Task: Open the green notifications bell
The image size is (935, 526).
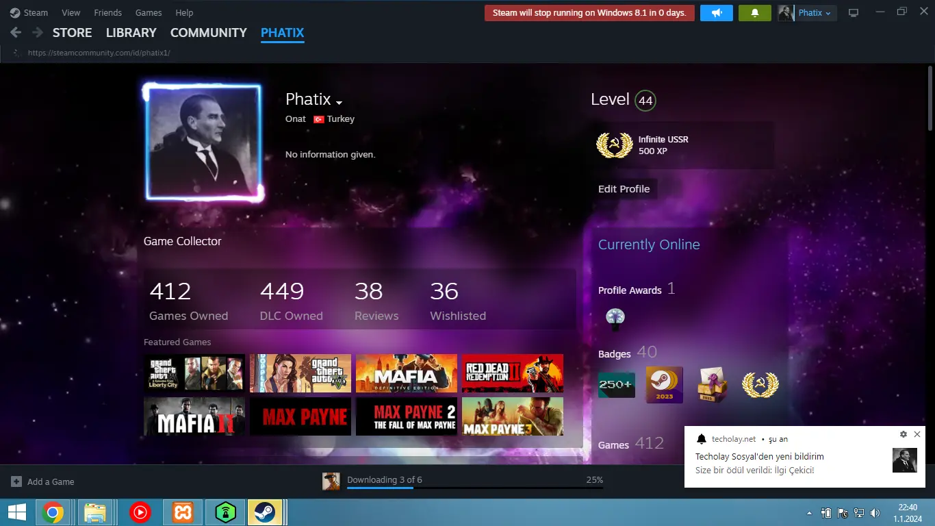Action: tap(755, 12)
